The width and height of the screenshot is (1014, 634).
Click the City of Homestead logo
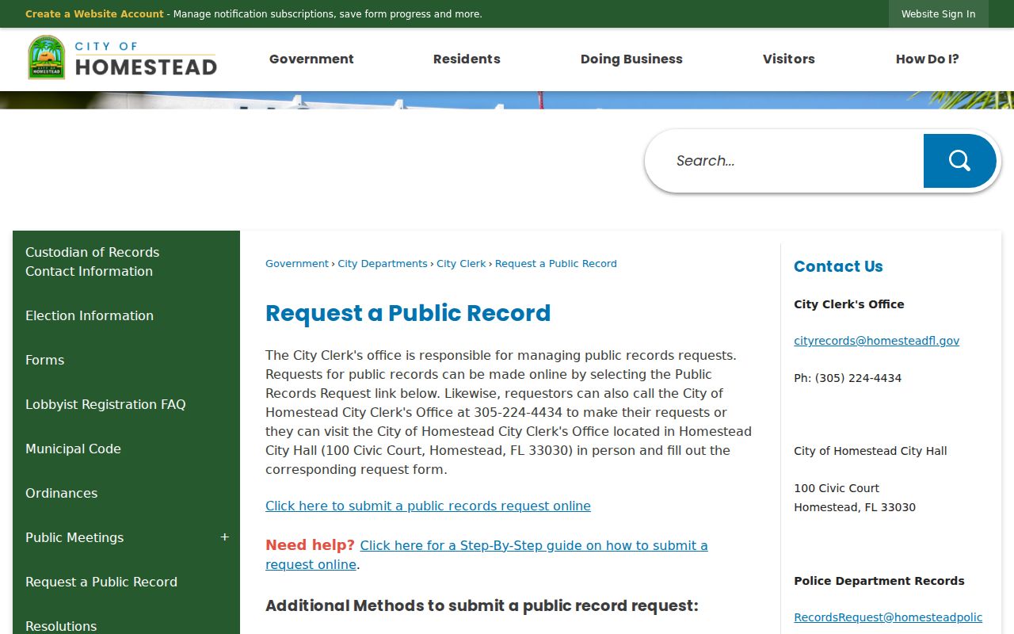pyautogui.click(x=122, y=58)
